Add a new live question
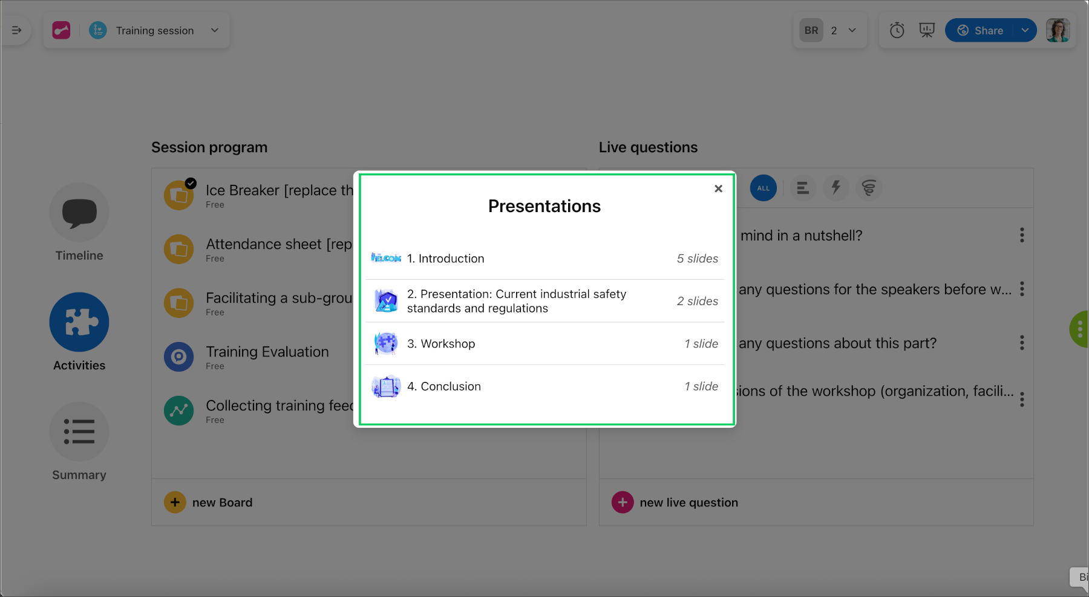 click(675, 502)
